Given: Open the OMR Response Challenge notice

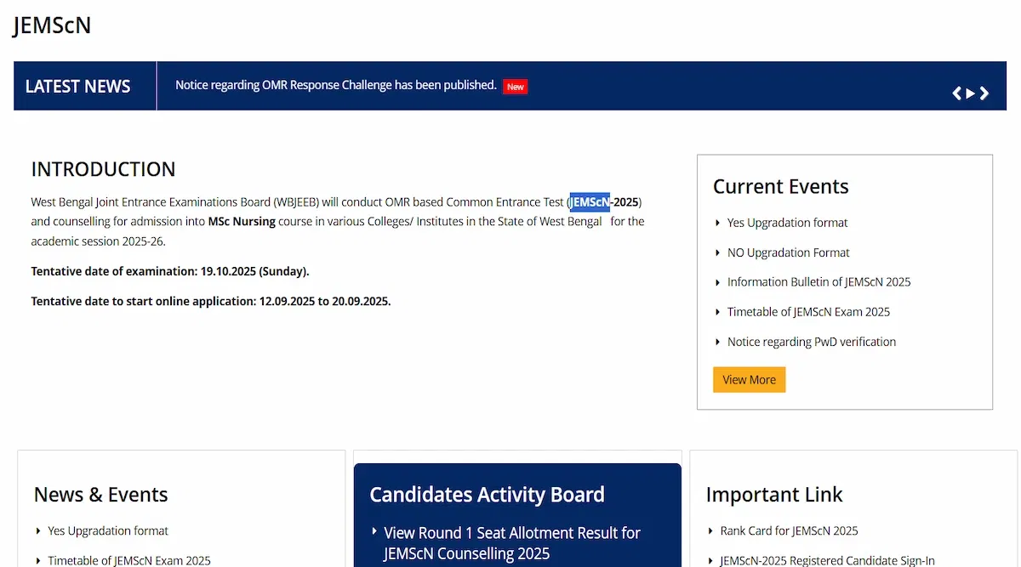Looking at the screenshot, I should (335, 85).
